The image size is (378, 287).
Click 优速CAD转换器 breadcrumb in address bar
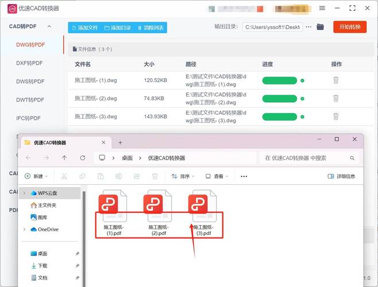167,158
